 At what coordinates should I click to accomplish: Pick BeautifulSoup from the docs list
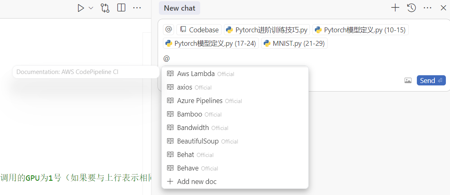(x=198, y=141)
